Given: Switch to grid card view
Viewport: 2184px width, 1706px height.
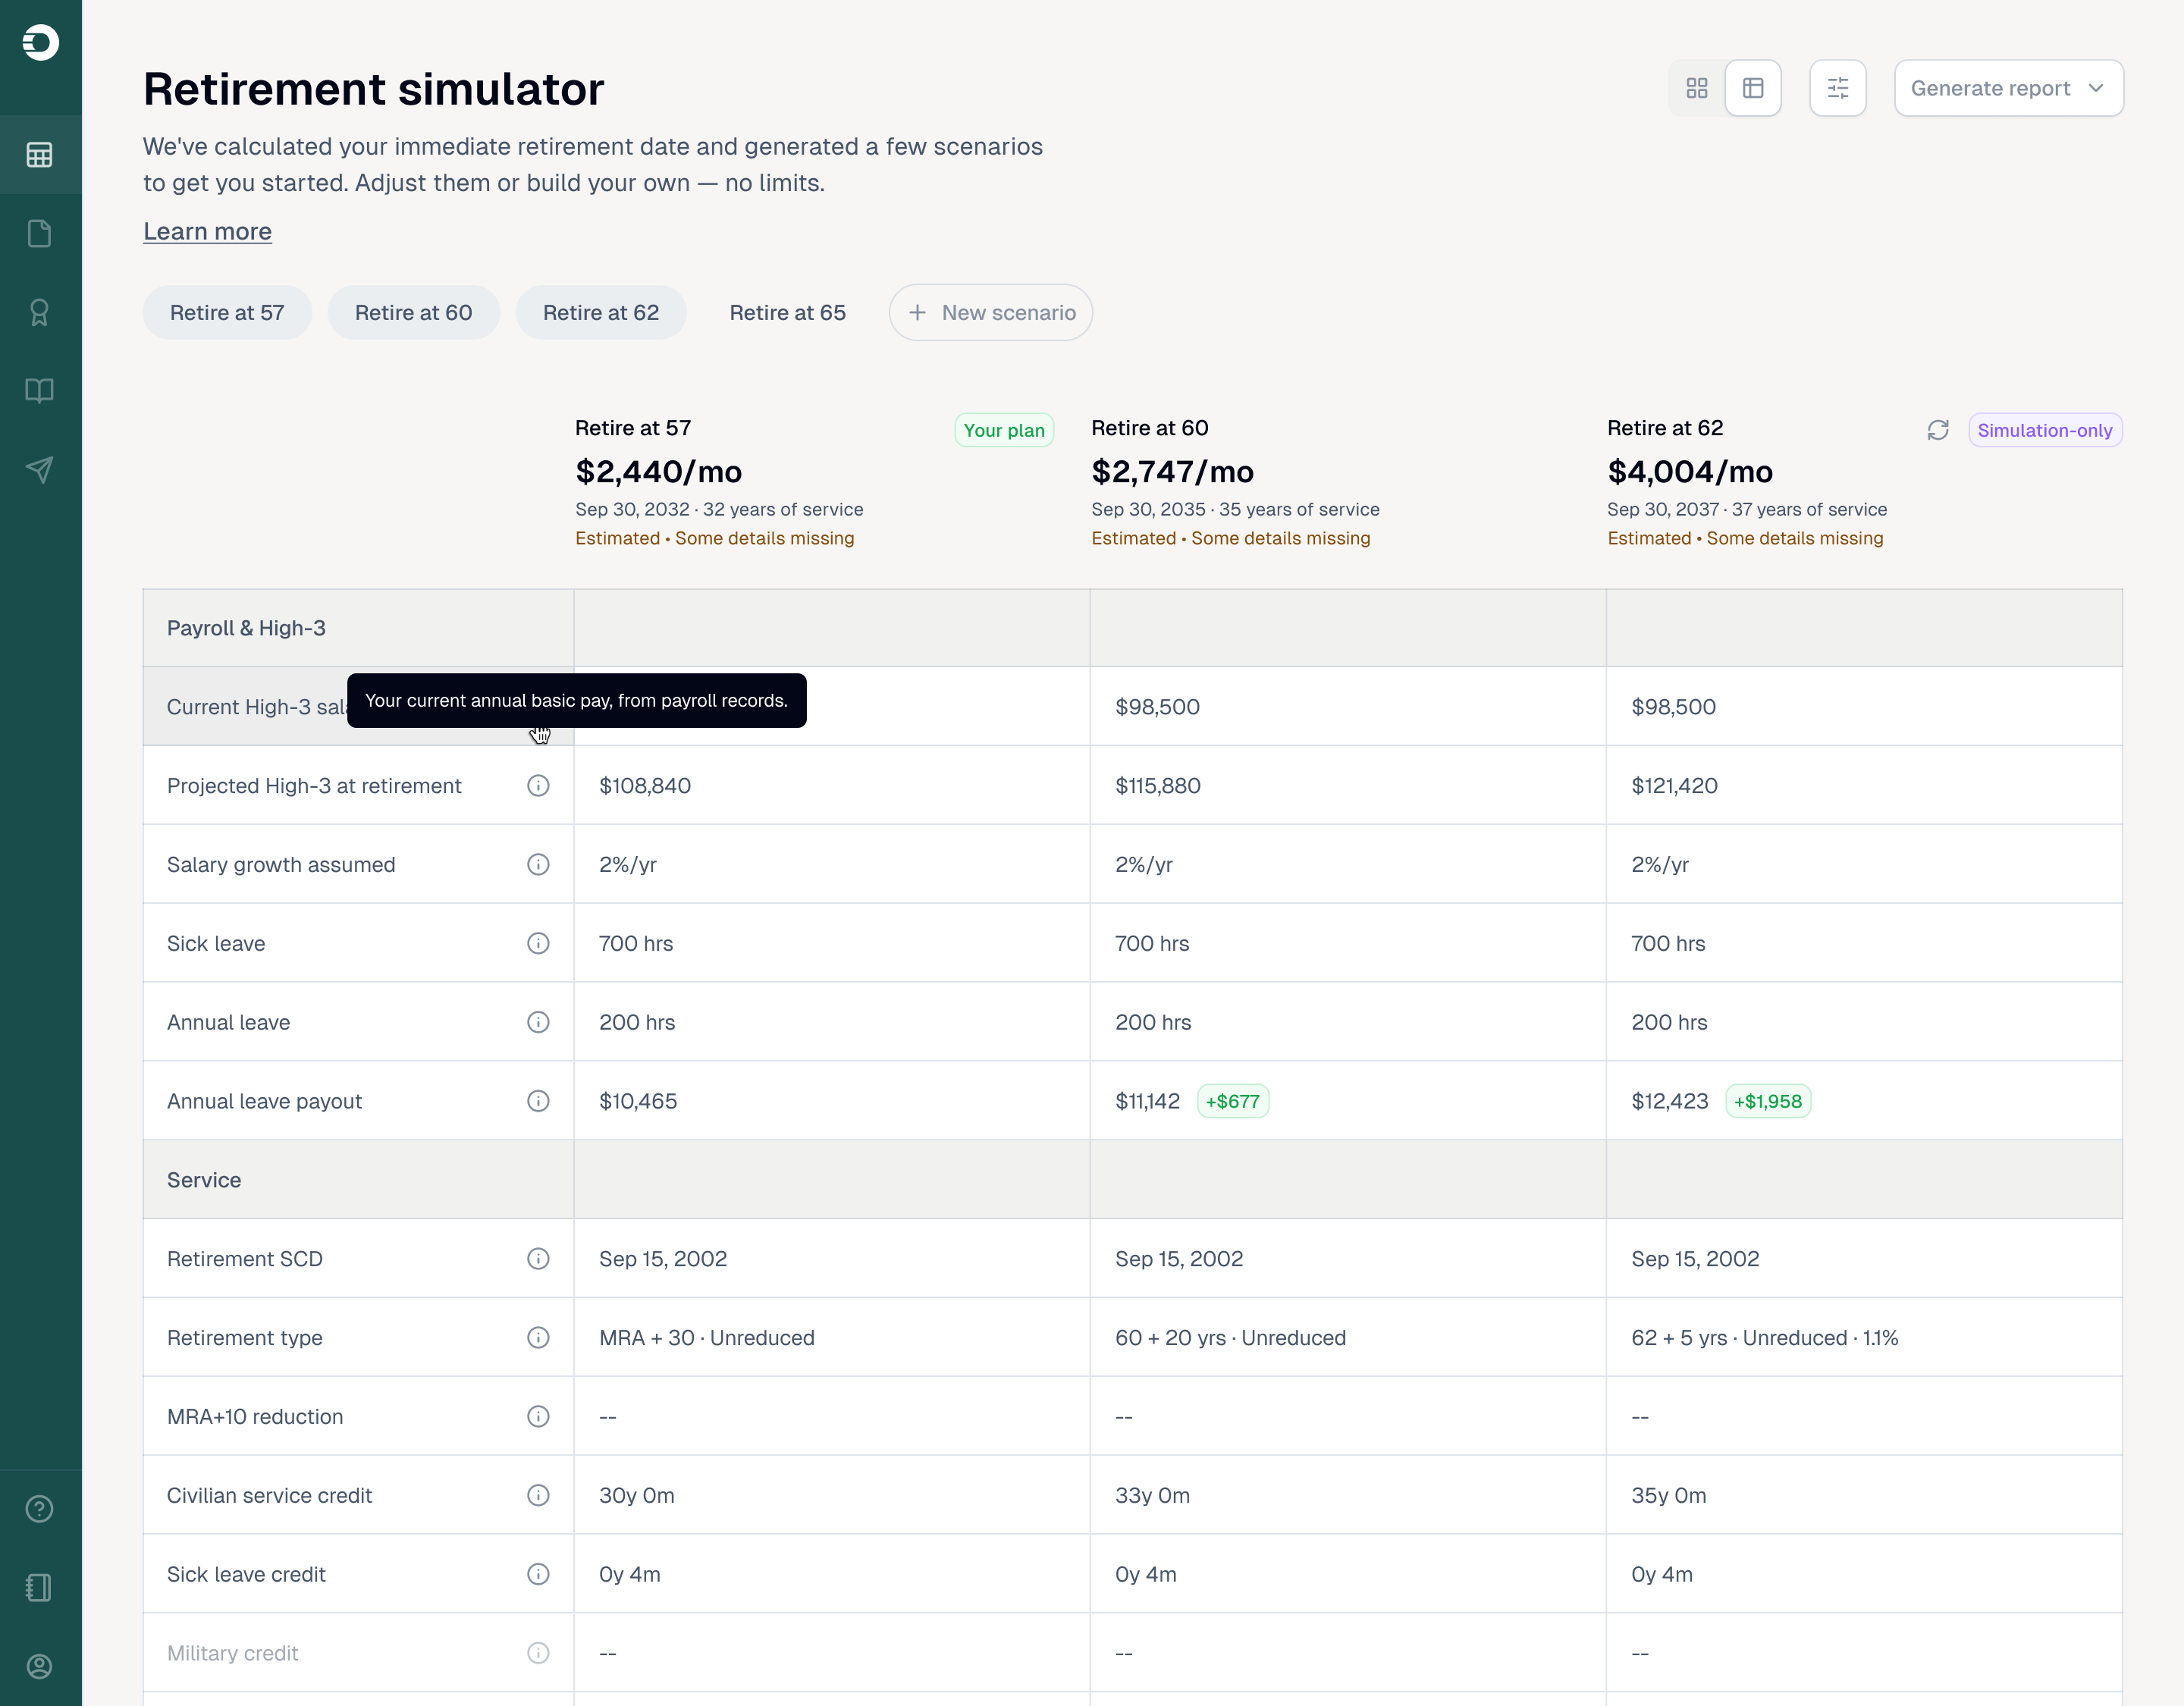Looking at the screenshot, I should point(1697,88).
